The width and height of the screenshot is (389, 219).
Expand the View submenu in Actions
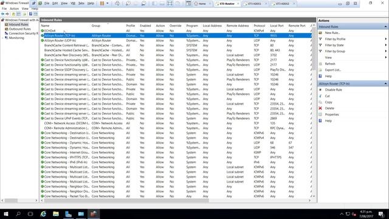(x=385, y=57)
